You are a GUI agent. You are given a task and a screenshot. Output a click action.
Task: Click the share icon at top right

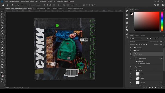[x=163, y=5]
